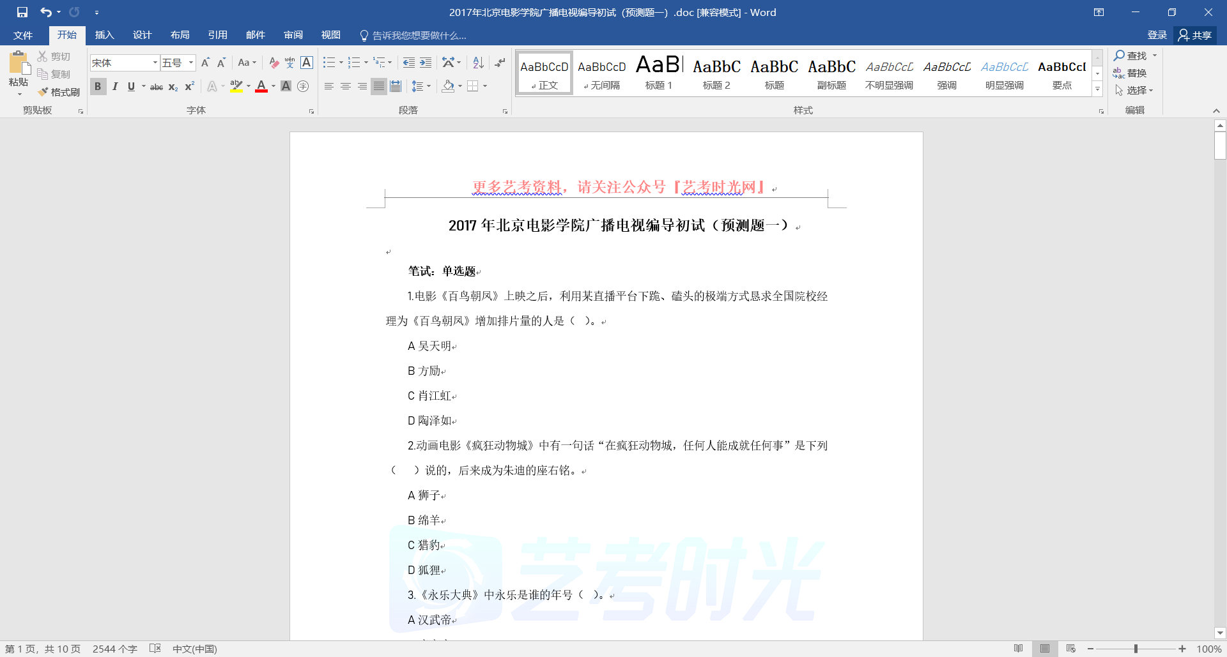The width and height of the screenshot is (1227, 657).
Task: Open the font size dropdown 五号
Action: click(191, 63)
